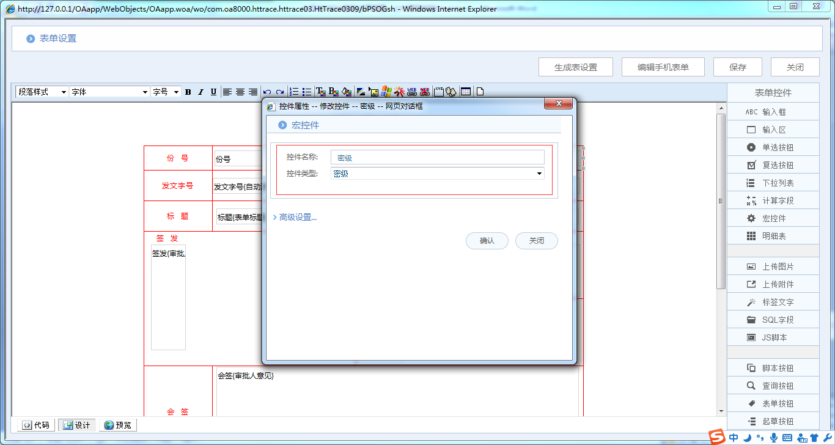835x445 pixels.
Task: Center align the text
Action: click(x=240, y=92)
